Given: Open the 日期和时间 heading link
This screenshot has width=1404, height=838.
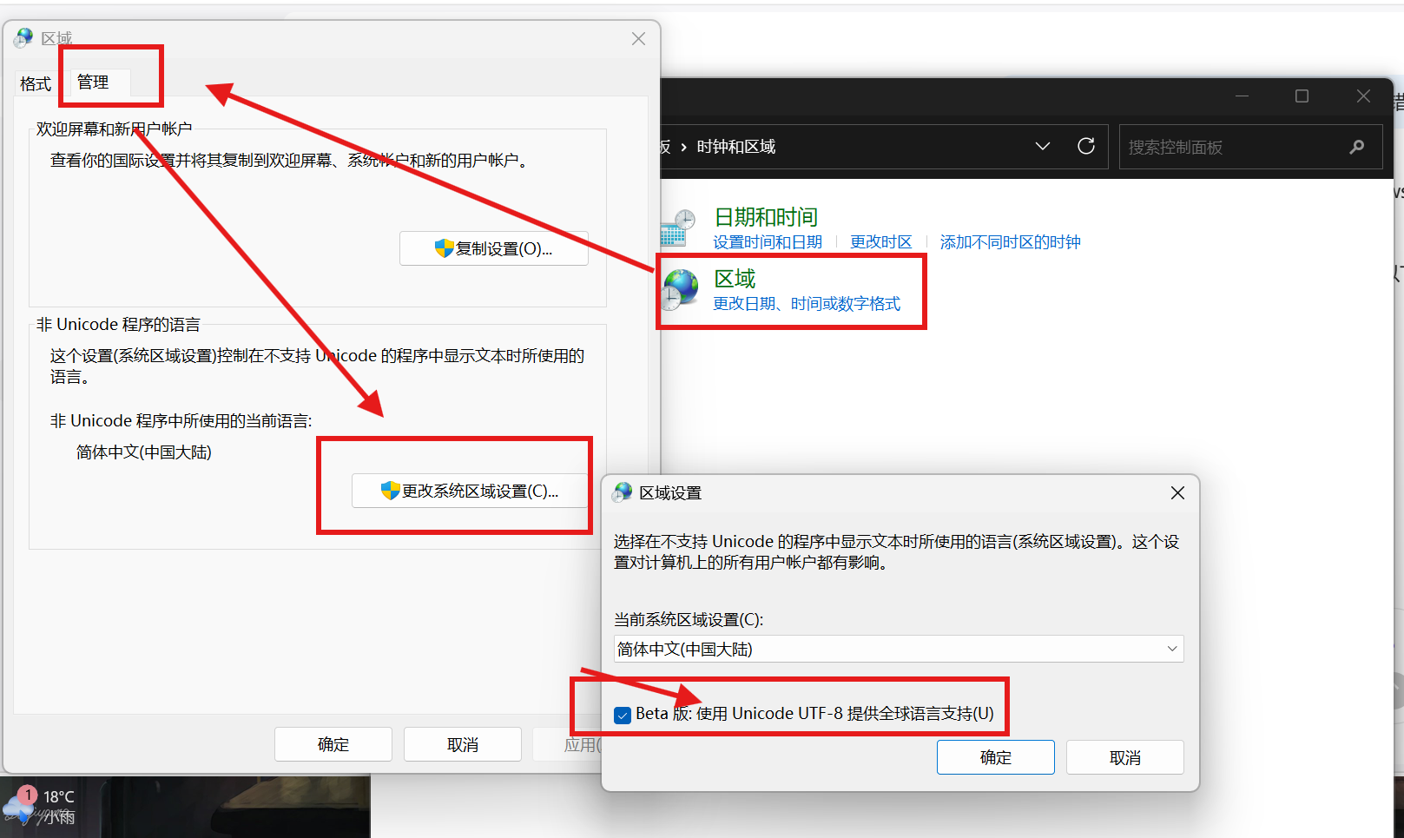Looking at the screenshot, I should point(766,217).
